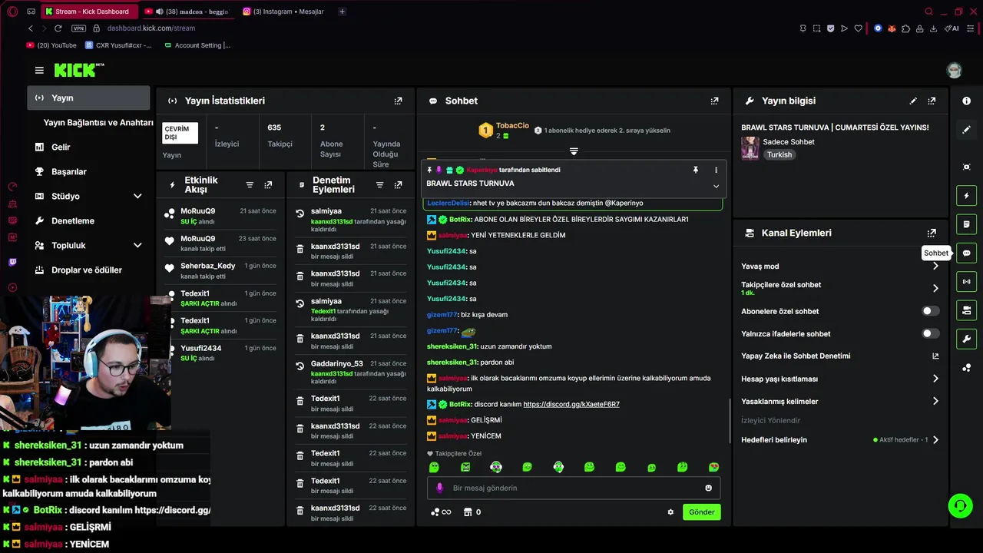This screenshot has height=553, width=983.
Task: Open the hamburger menu beside Kick logo
Action: pos(39,70)
